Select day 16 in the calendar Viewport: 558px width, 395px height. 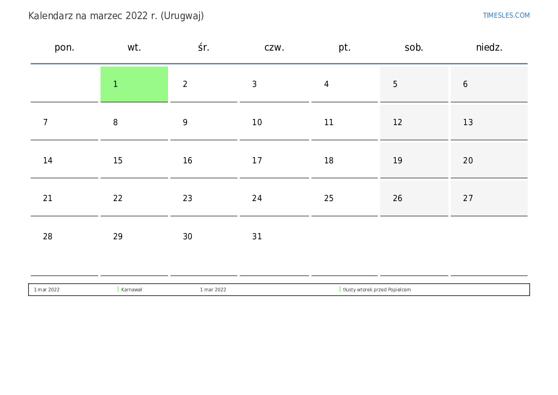click(x=203, y=160)
